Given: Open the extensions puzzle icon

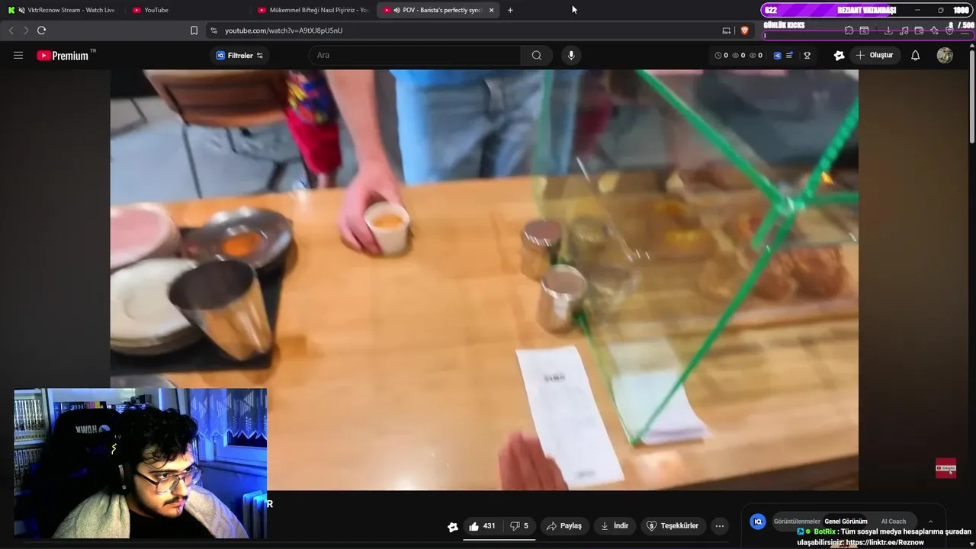Looking at the screenshot, I should point(849,30).
